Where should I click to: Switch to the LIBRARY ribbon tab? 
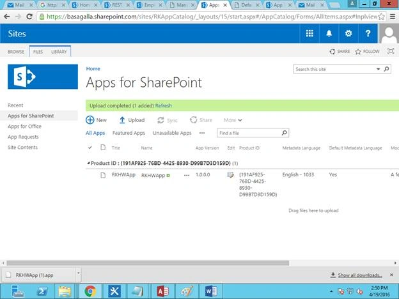(x=59, y=52)
